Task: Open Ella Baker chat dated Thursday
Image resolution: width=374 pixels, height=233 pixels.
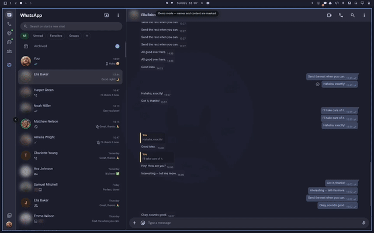Action: 70,203
